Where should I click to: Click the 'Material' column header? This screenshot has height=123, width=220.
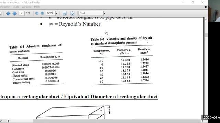23,58
